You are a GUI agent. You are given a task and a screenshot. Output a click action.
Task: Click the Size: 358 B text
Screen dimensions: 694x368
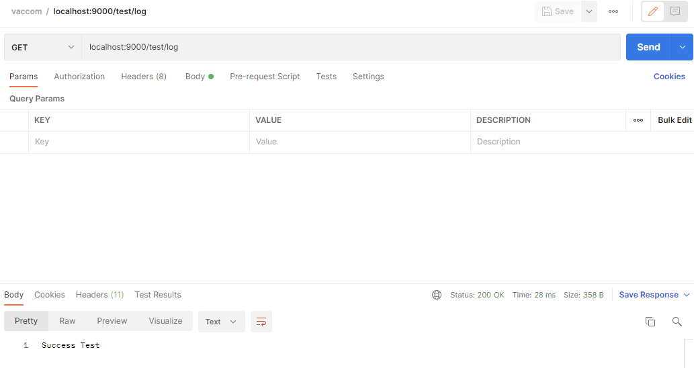coord(583,295)
